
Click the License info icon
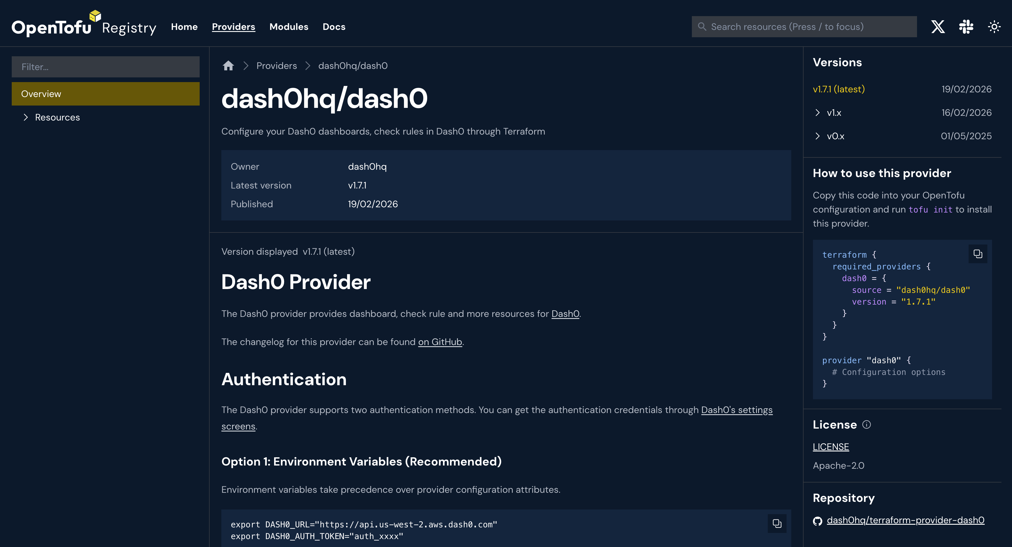[867, 425]
